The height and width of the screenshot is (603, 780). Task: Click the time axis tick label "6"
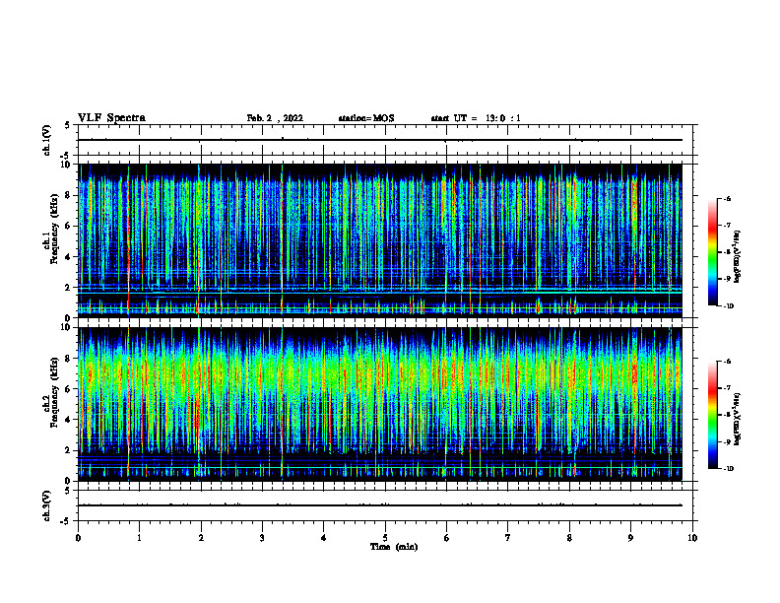tap(446, 538)
